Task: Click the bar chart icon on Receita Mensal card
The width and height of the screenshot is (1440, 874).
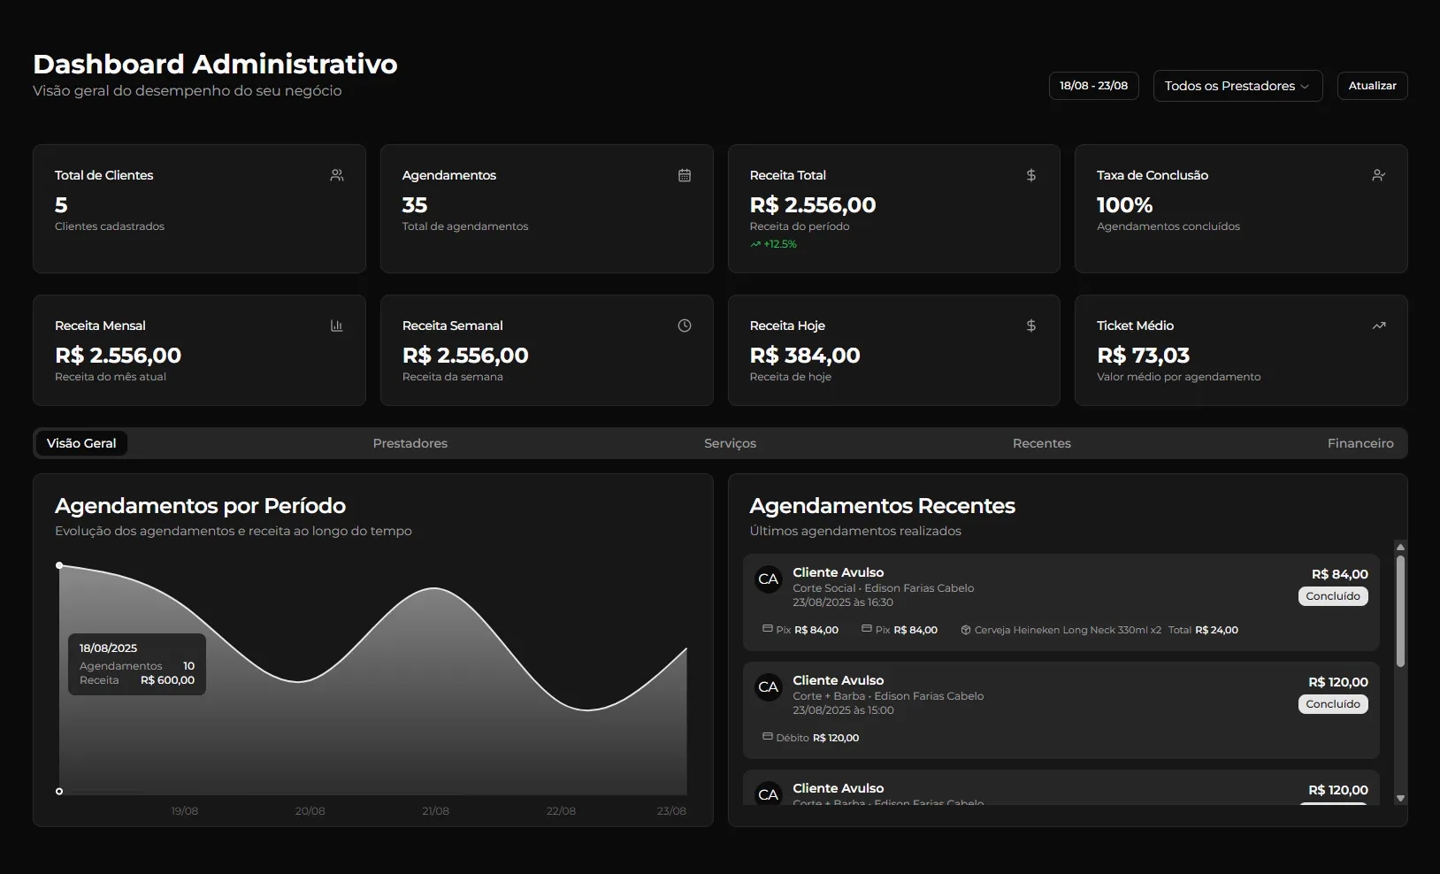Action: click(336, 326)
